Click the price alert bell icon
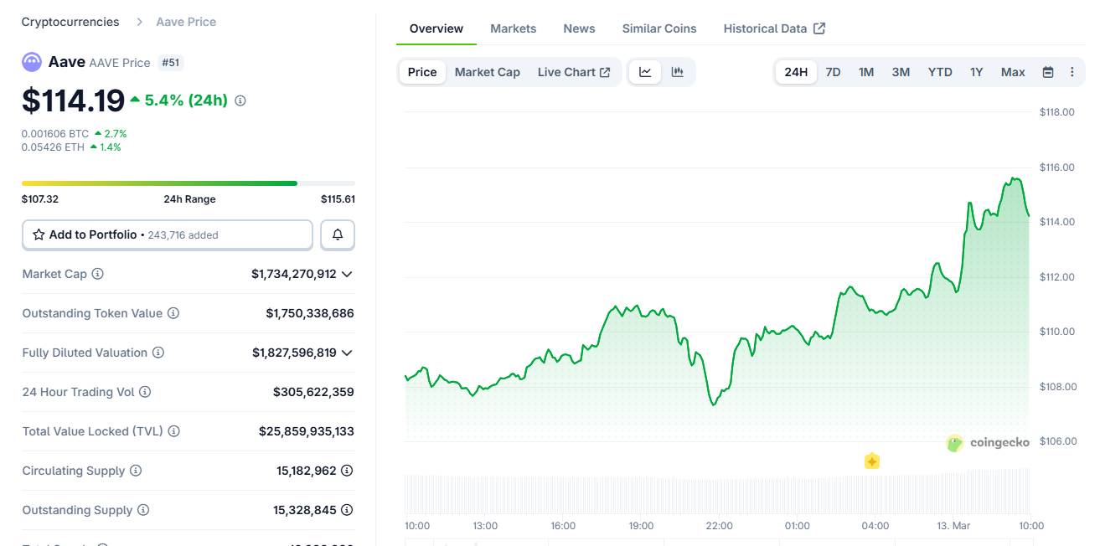This screenshot has width=1100, height=546. [x=337, y=234]
